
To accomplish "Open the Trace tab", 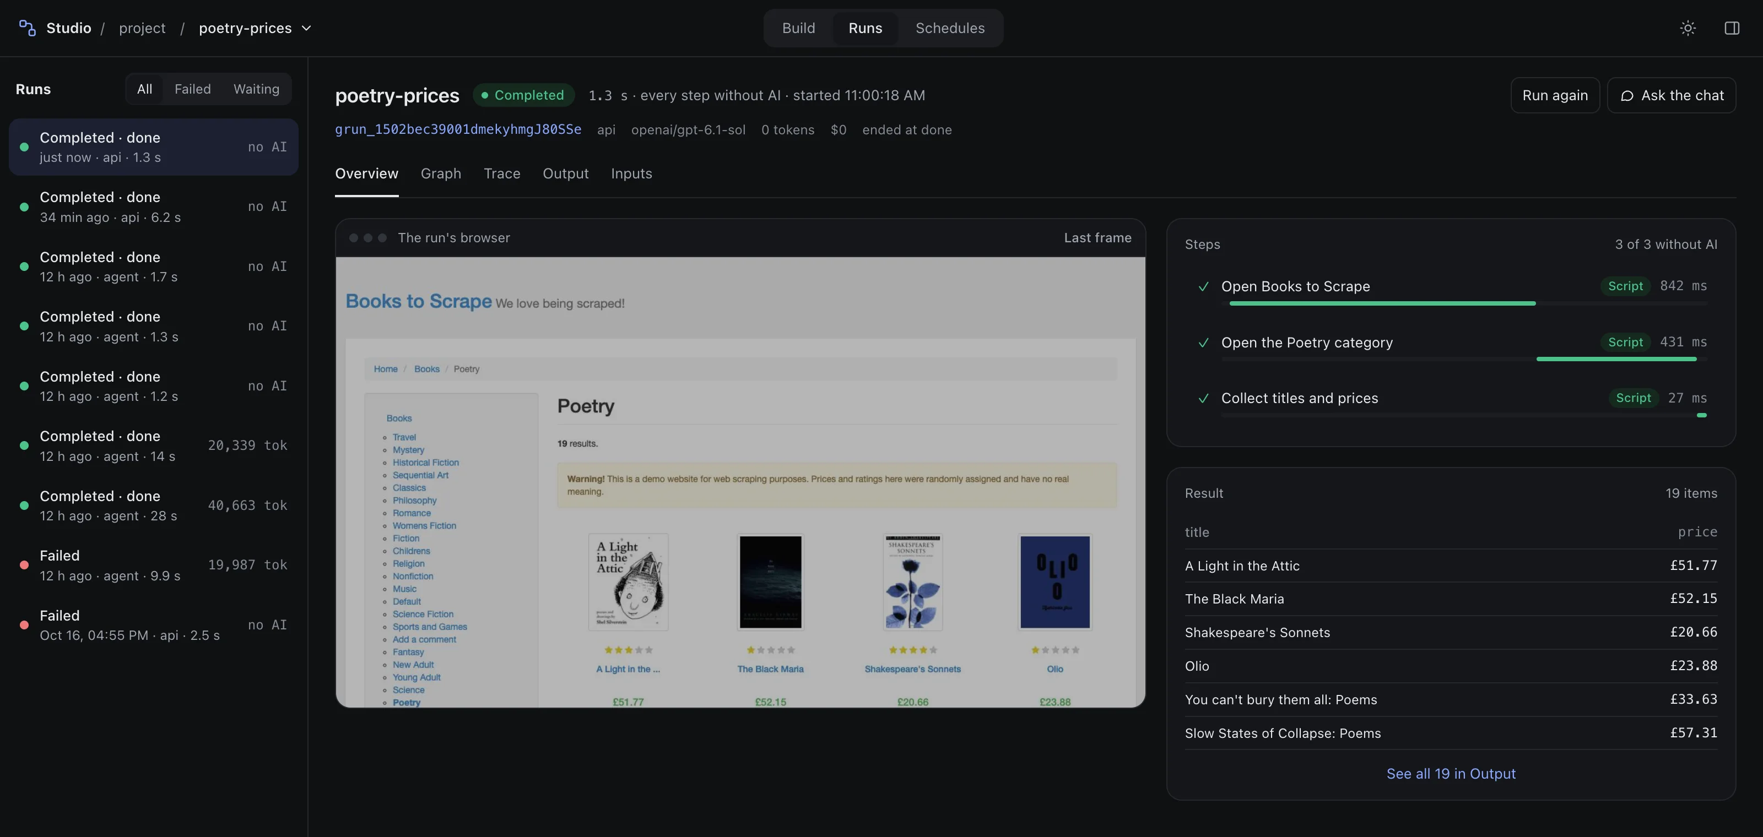I will click(502, 173).
